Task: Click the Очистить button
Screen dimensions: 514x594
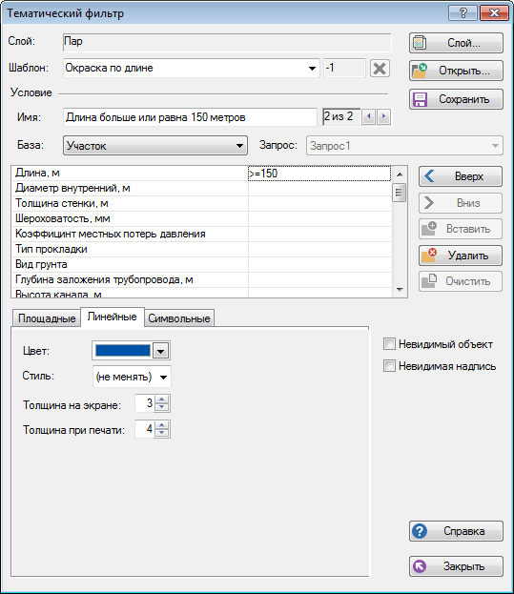Action: point(461,281)
